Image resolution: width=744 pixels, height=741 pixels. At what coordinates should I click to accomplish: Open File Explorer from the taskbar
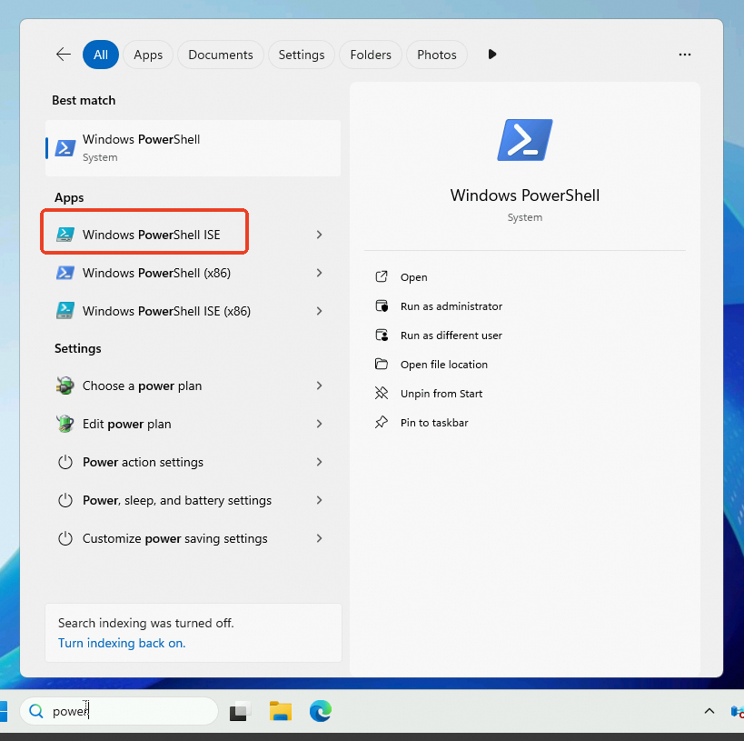pos(281,711)
